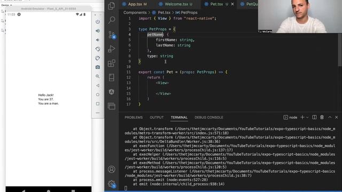
Task: Click the emulator power button
Action: (x=98, y=21)
